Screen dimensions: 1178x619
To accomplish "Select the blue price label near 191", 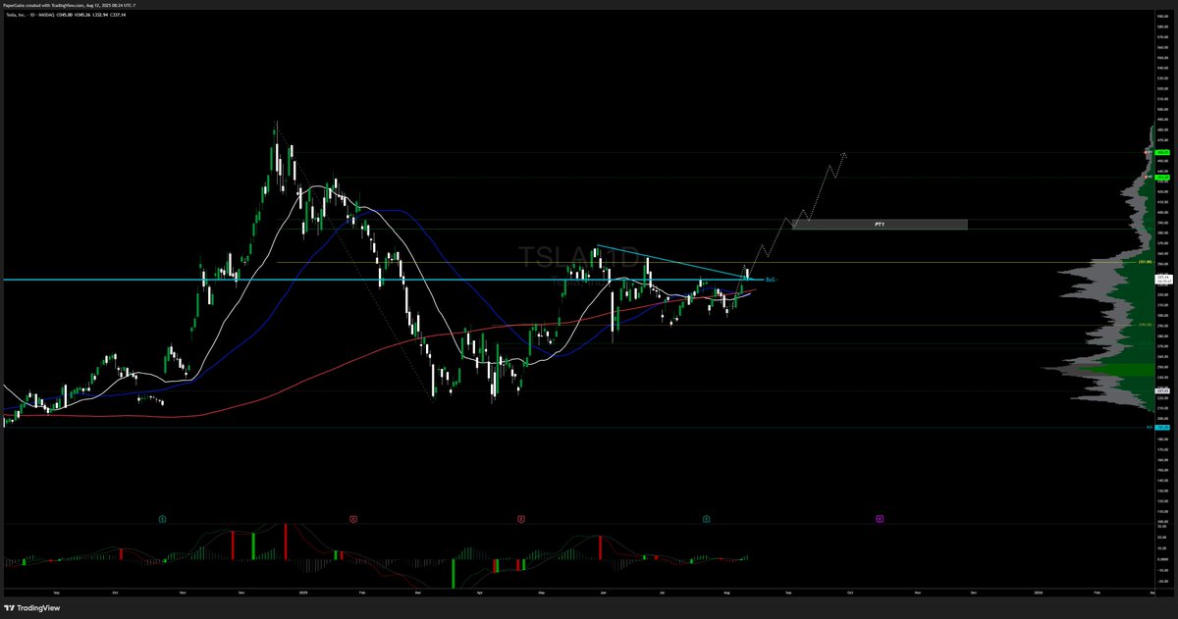I will coord(1163,428).
